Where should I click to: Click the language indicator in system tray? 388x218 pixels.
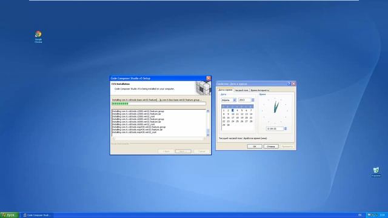[360, 215]
